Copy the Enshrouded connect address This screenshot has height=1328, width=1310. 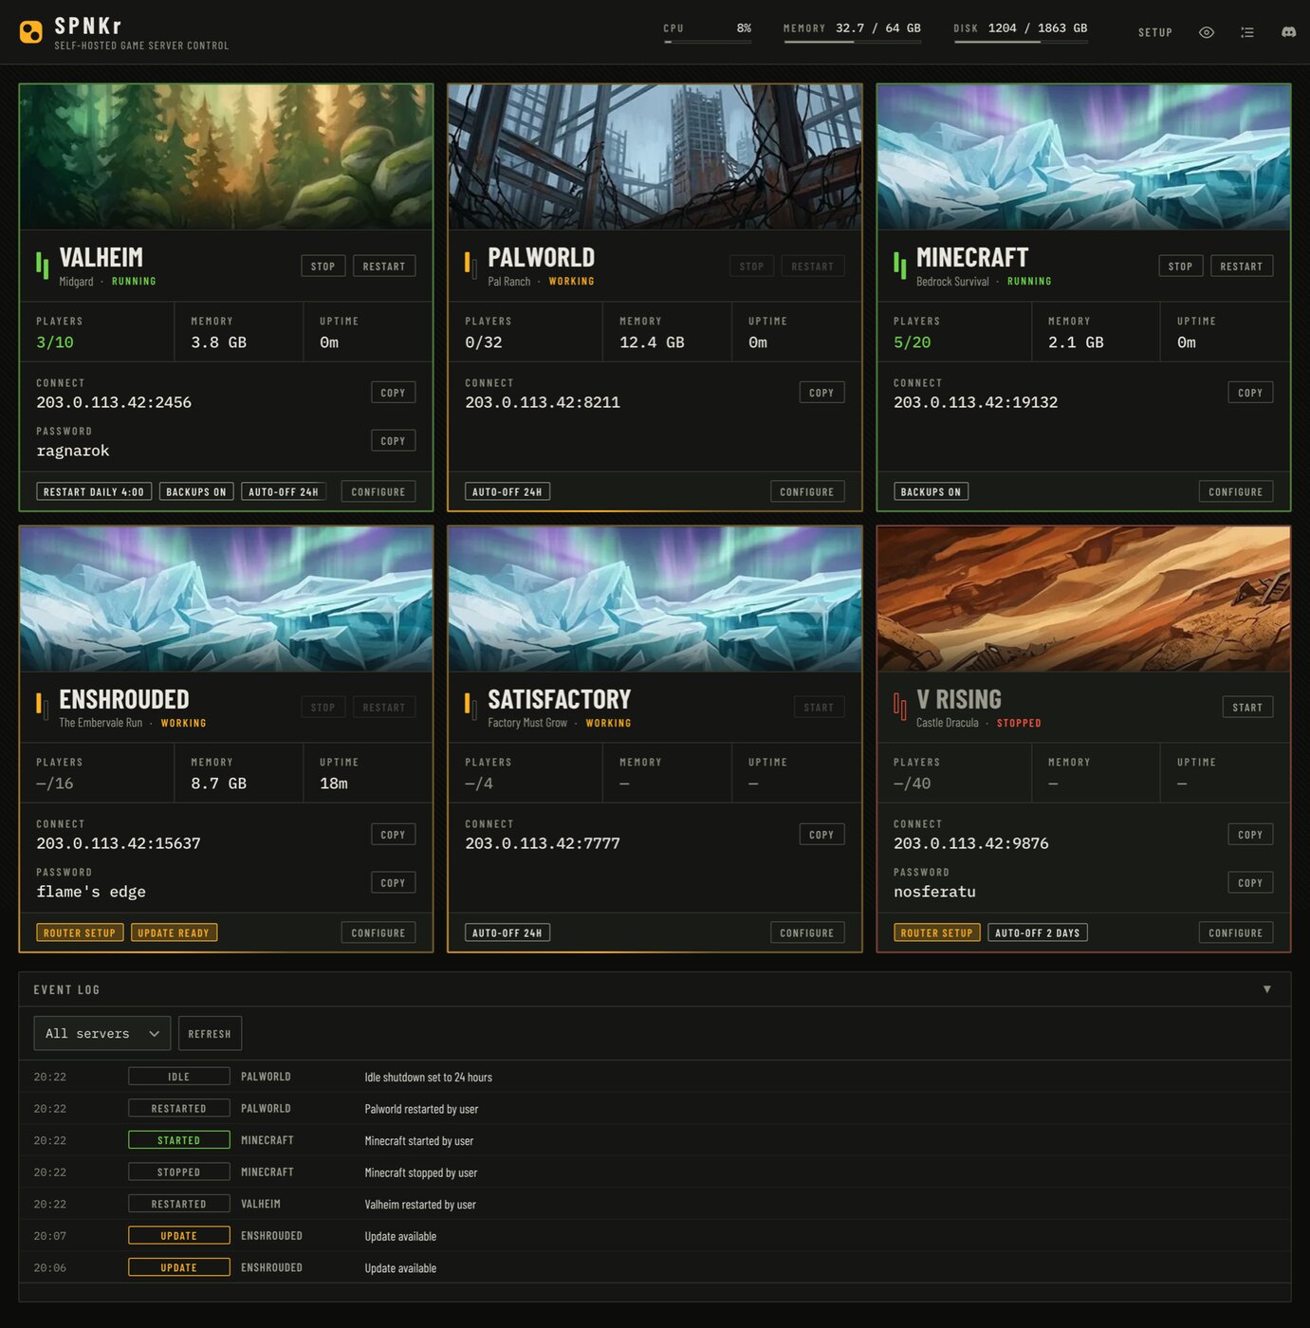[393, 835]
